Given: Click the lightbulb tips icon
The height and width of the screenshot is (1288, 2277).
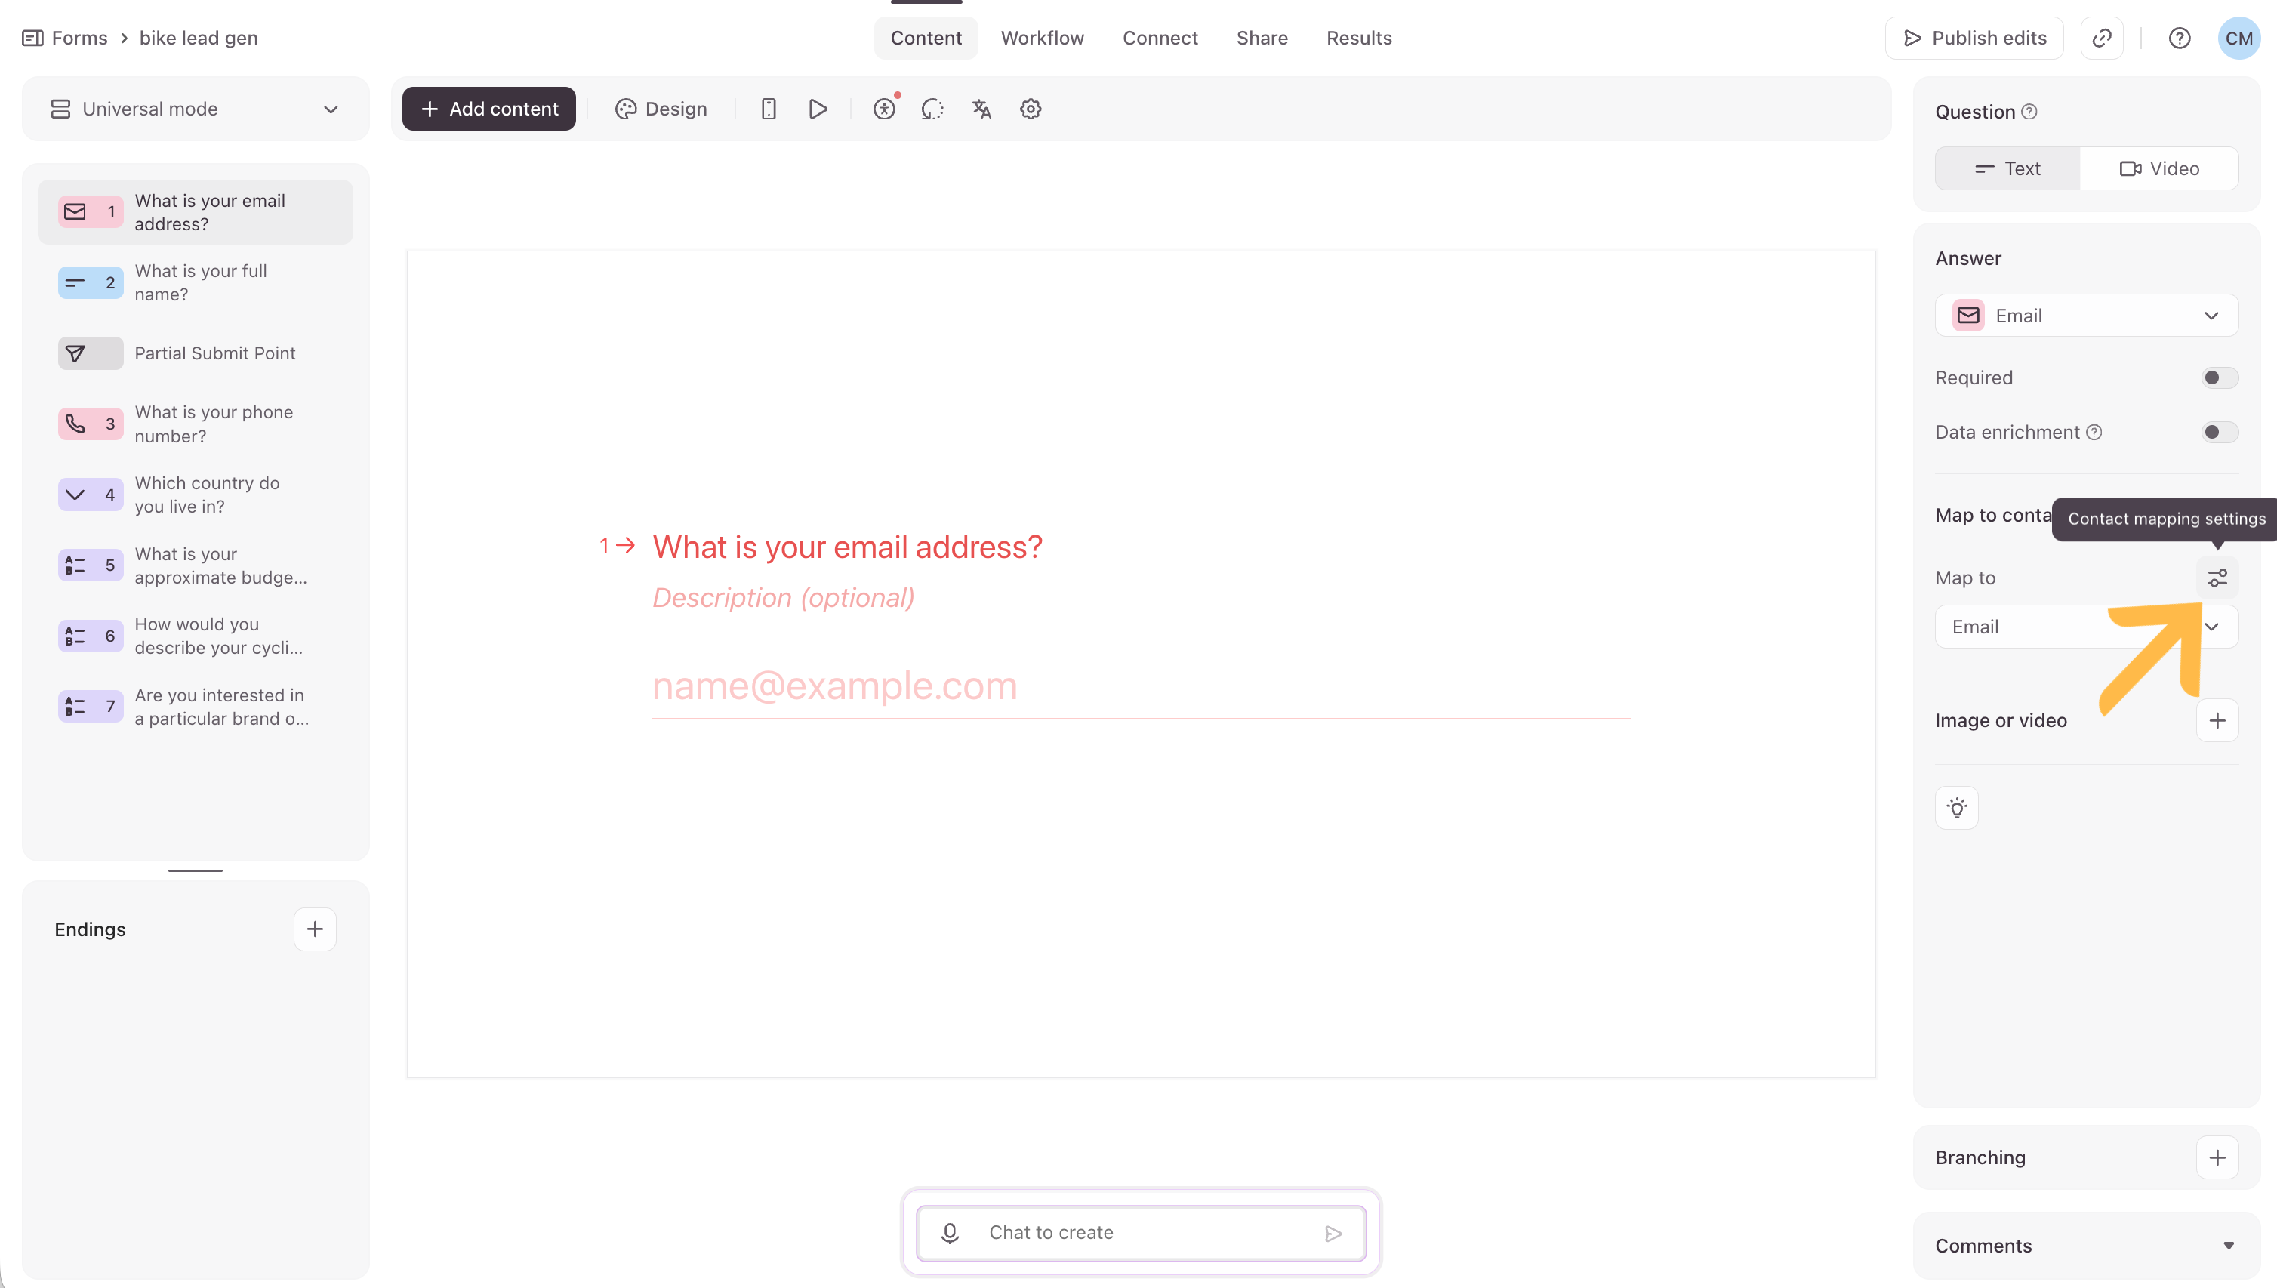Looking at the screenshot, I should (x=1956, y=808).
